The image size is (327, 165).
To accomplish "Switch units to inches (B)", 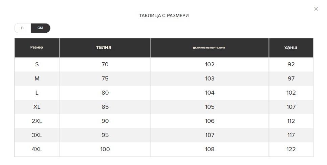I will tap(22, 28).
